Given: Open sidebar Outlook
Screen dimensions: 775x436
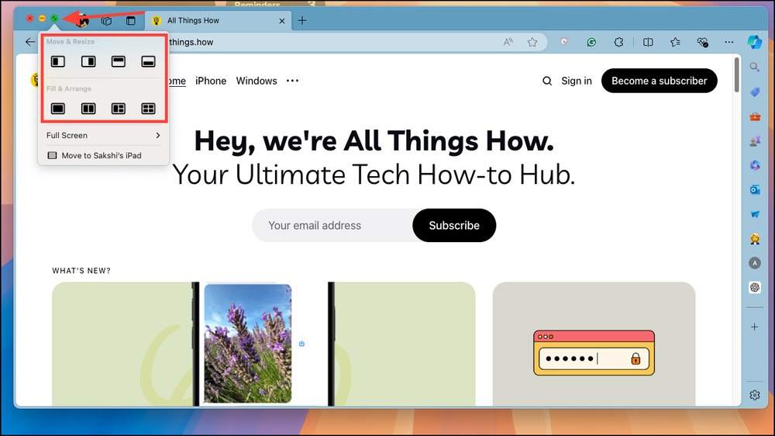Looking at the screenshot, I should click(754, 189).
